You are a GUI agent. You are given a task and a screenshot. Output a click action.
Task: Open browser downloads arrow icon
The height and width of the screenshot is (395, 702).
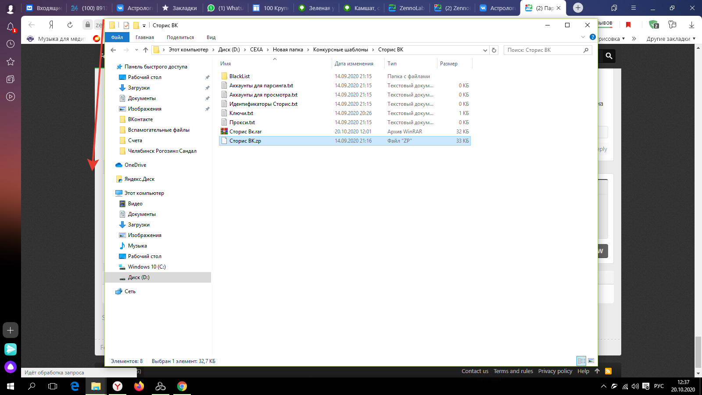(691, 25)
